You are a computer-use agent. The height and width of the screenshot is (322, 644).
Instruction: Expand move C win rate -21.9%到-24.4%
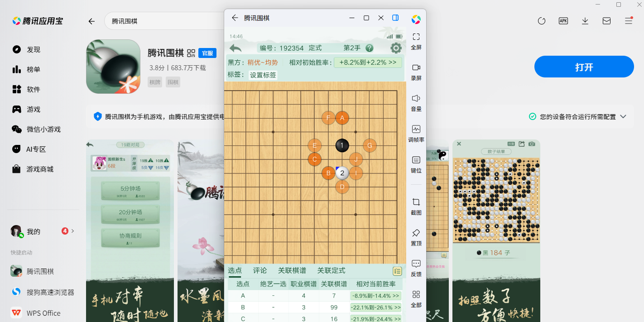point(376,319)
